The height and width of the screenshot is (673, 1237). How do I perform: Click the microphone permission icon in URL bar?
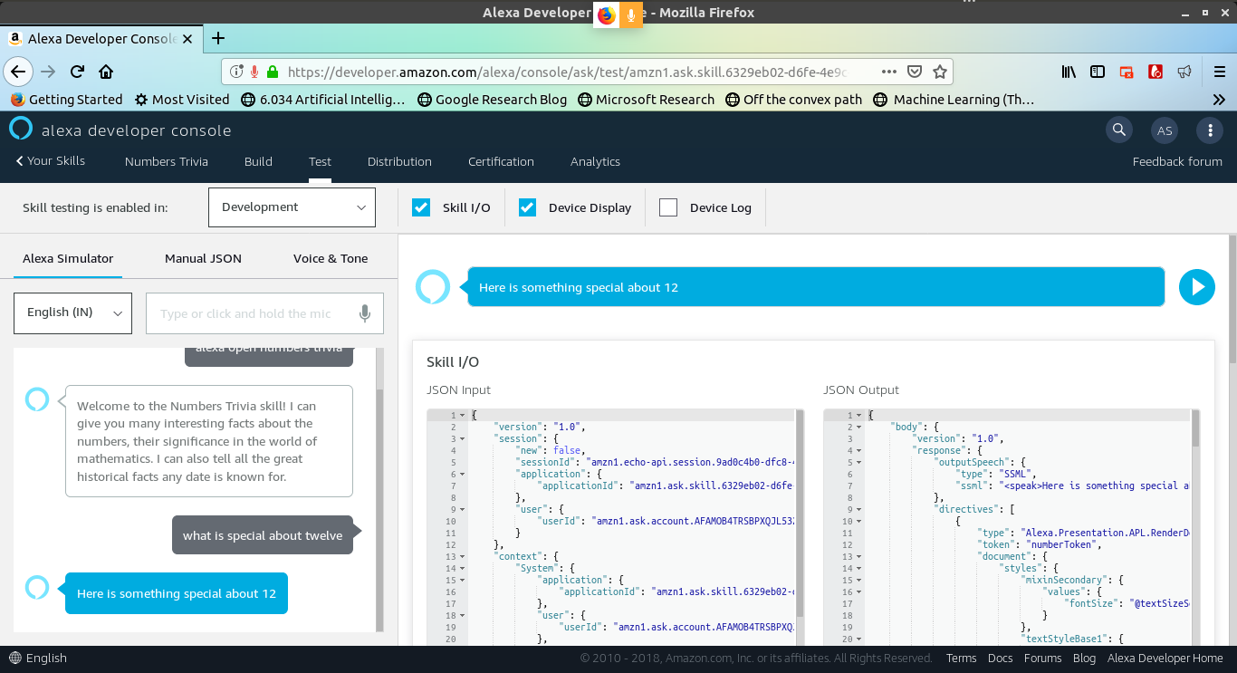point(255,72)
